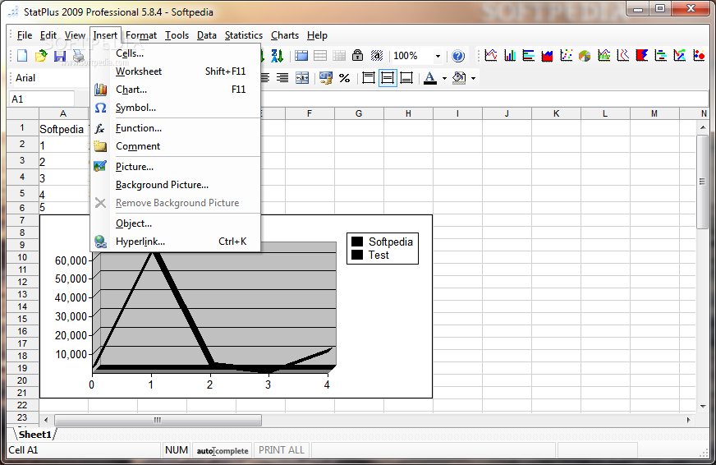The image size is (716, 465).
Task: Apply bottom border icon
Action: click(x=406, y=78)
